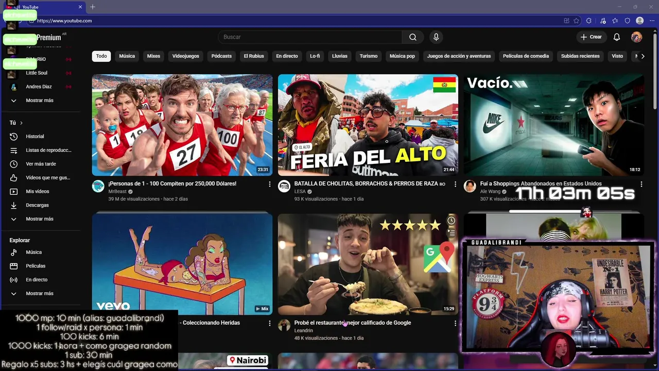Close the YouTube browser tab
The height and width of the screenshot is (371, 659).
[x=80, y=7]
